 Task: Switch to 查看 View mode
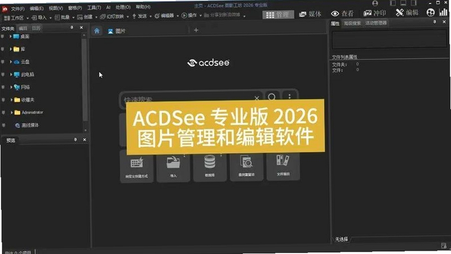coord(342,14)
